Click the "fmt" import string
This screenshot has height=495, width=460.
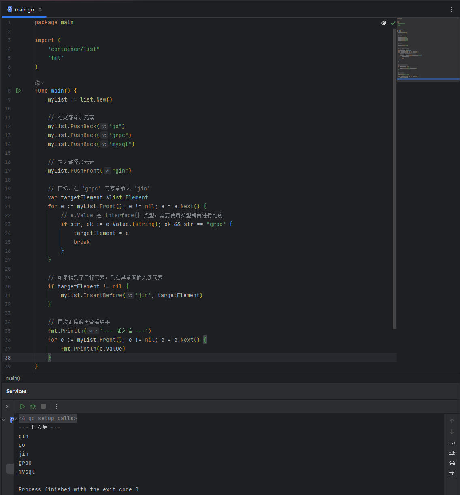(56, 58)
